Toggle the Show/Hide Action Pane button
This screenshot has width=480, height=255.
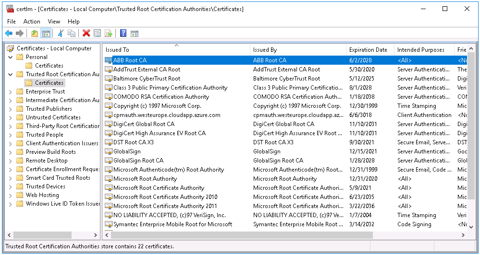point(135,33)
